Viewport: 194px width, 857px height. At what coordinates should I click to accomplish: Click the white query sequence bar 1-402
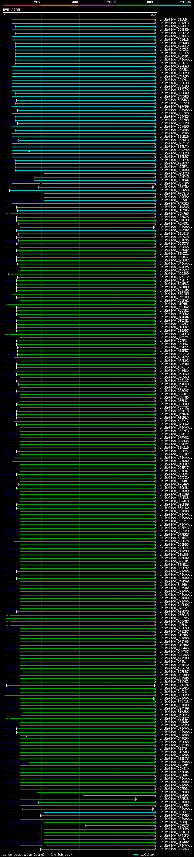[x=80, y=12]
